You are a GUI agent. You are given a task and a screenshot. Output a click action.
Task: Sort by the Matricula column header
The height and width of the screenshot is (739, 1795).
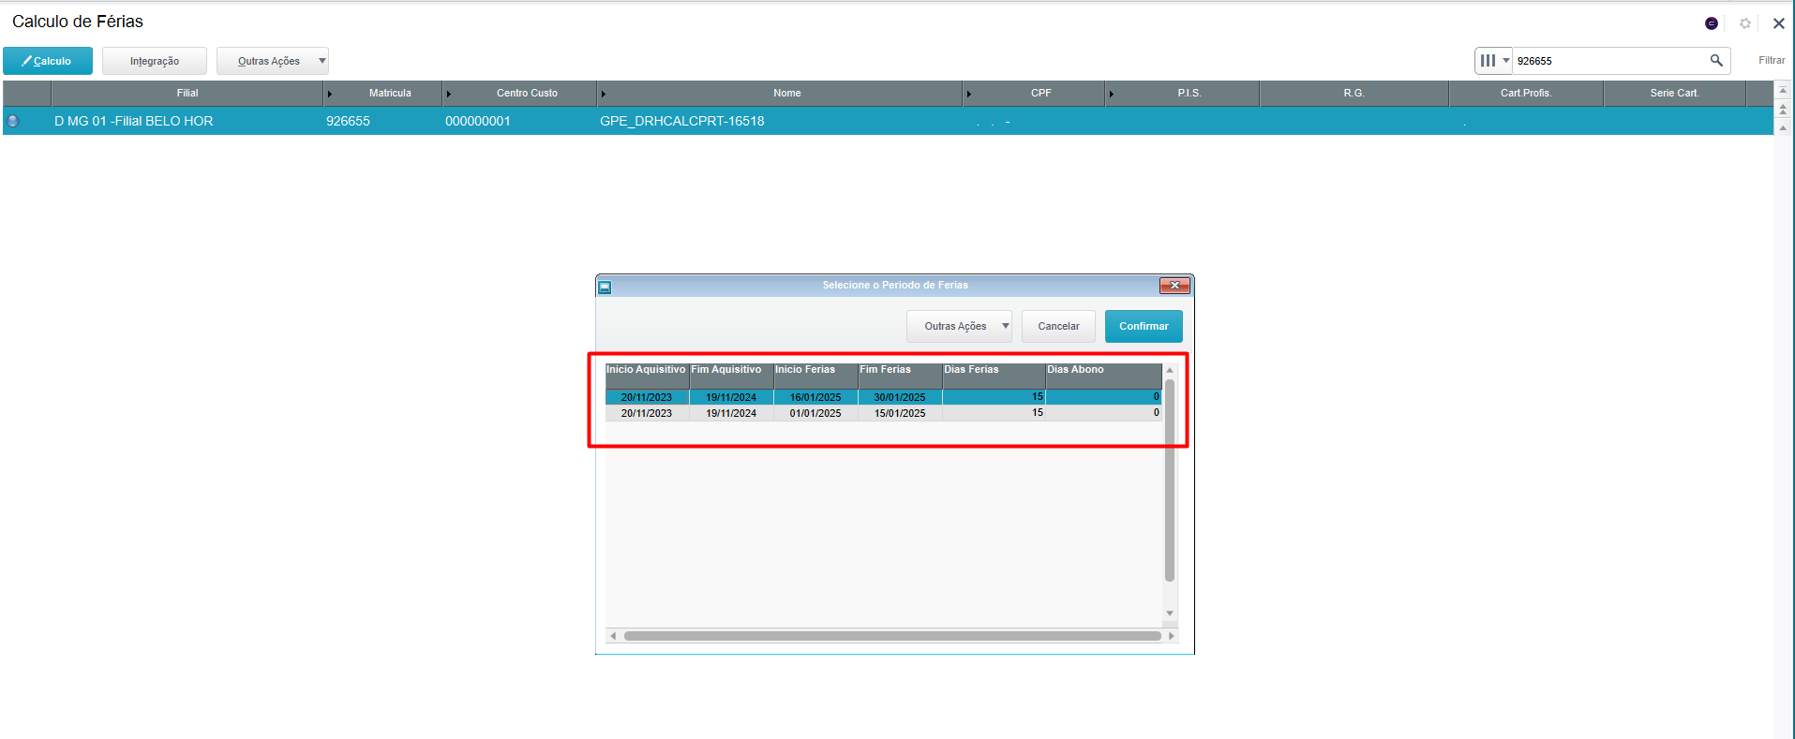[x=383, y=93]
